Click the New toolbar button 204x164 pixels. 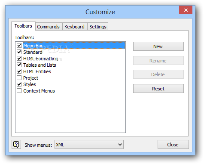(x=158, y=46)
